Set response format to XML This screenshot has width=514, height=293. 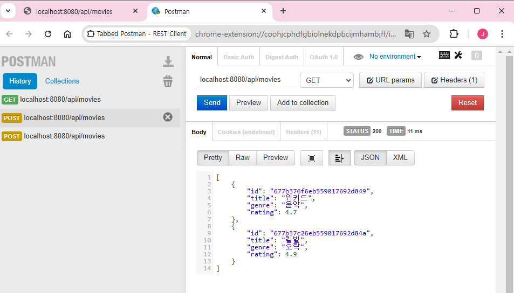(x=400, y=158)
